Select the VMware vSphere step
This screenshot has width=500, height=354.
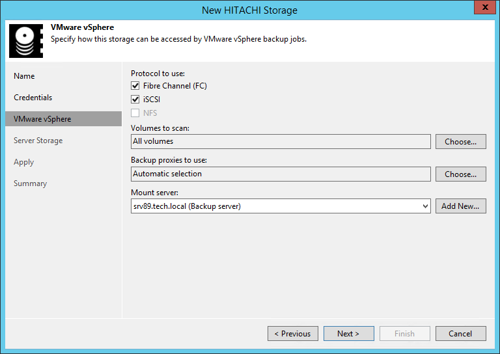coord(42,119)
